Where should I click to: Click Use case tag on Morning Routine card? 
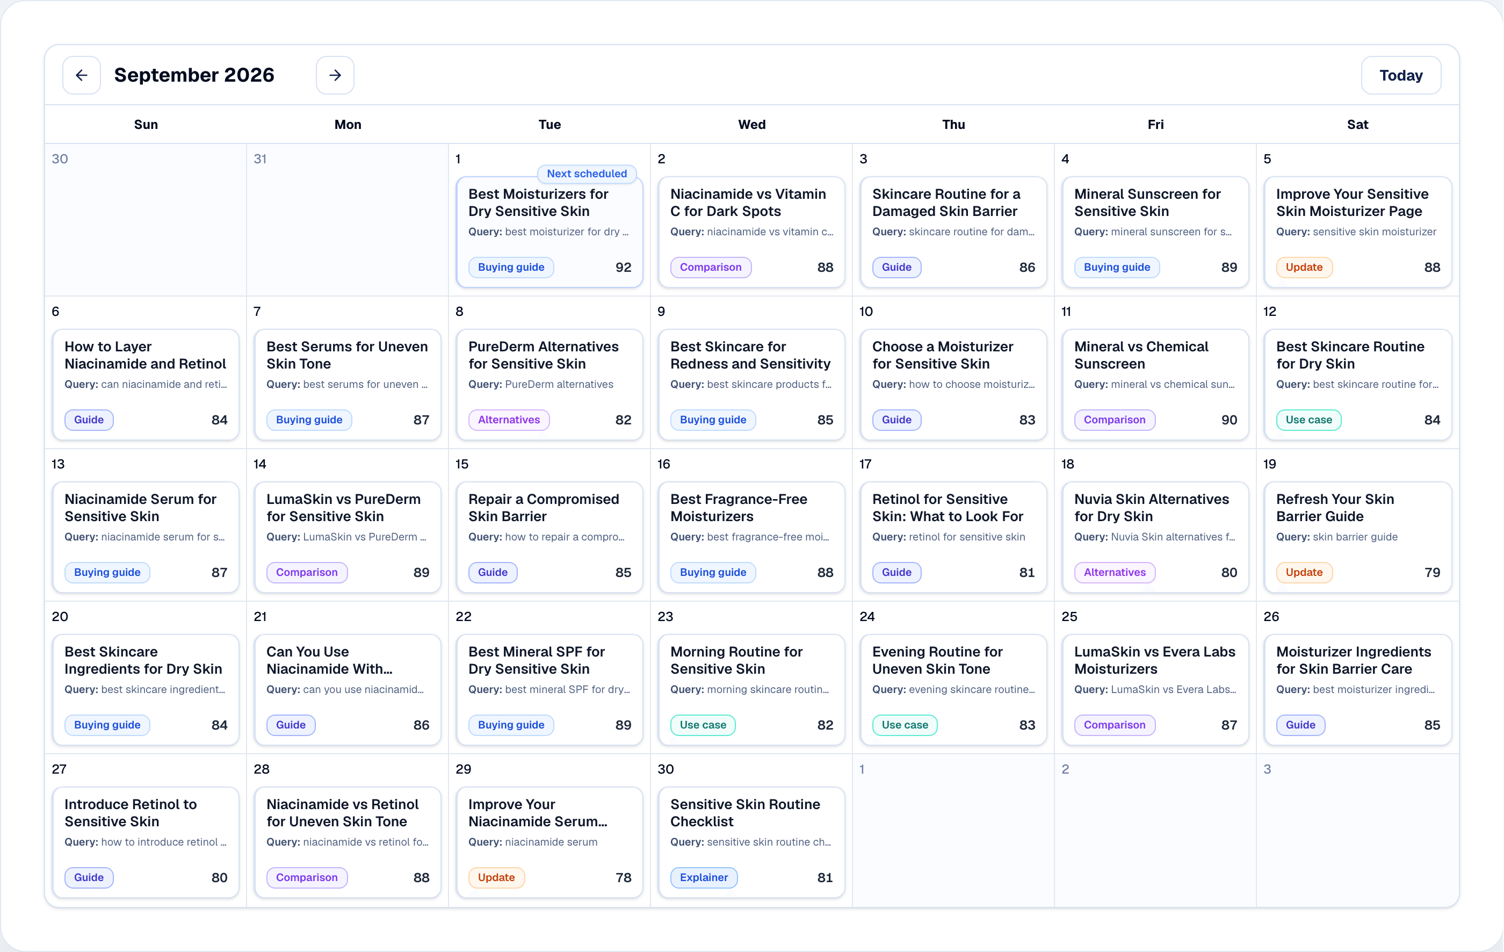(703, 725)
